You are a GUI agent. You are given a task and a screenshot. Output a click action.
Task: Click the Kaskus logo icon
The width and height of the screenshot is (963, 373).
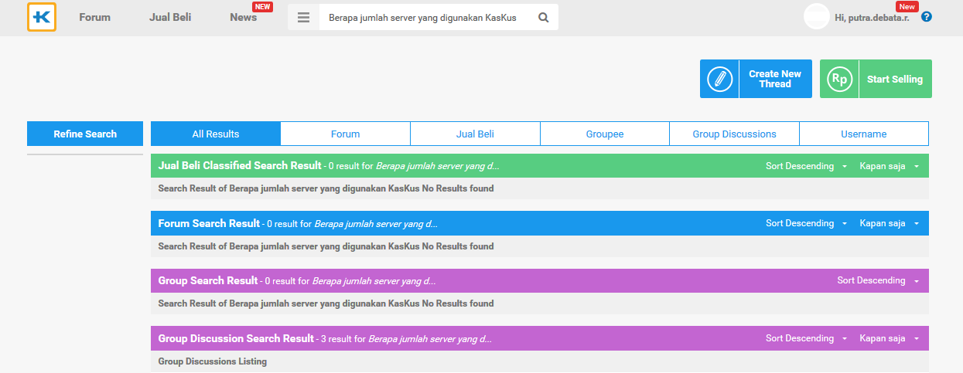tap(42, 17)
